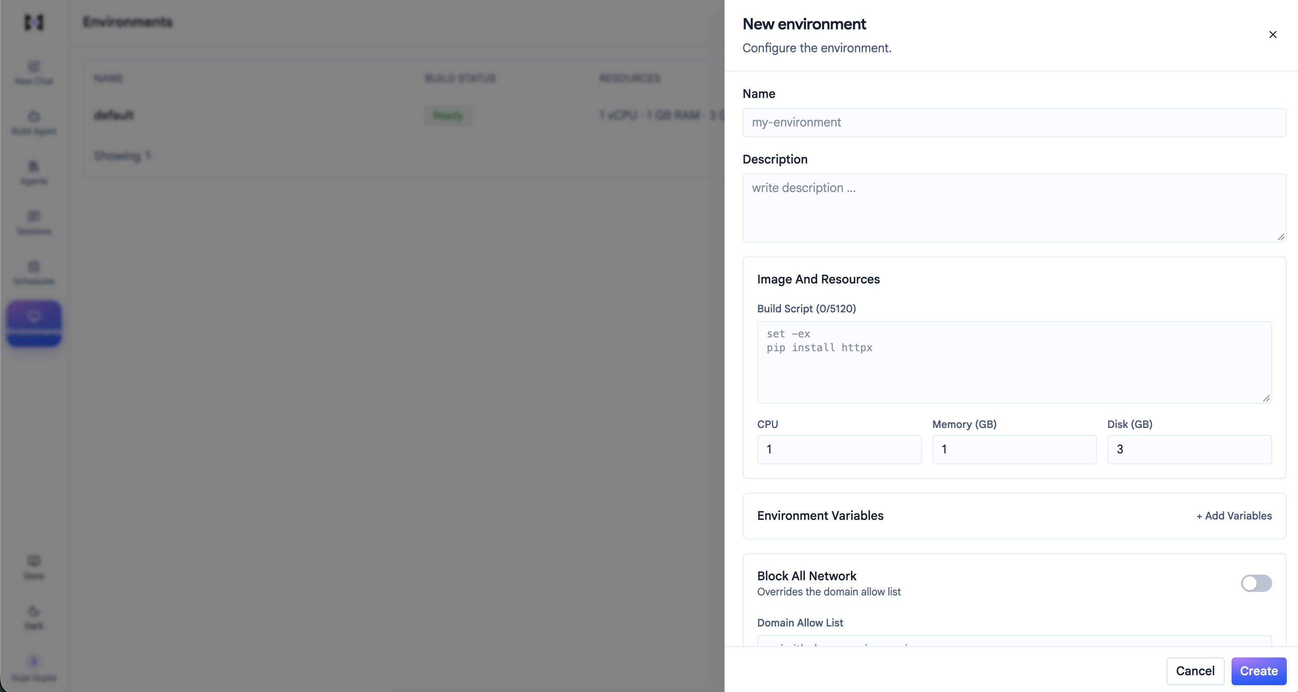Image resolution: width=1298 pixels, height=692 pixels.
Task: Click the 'Image And Resources' heading
Action: coord(818,279)
